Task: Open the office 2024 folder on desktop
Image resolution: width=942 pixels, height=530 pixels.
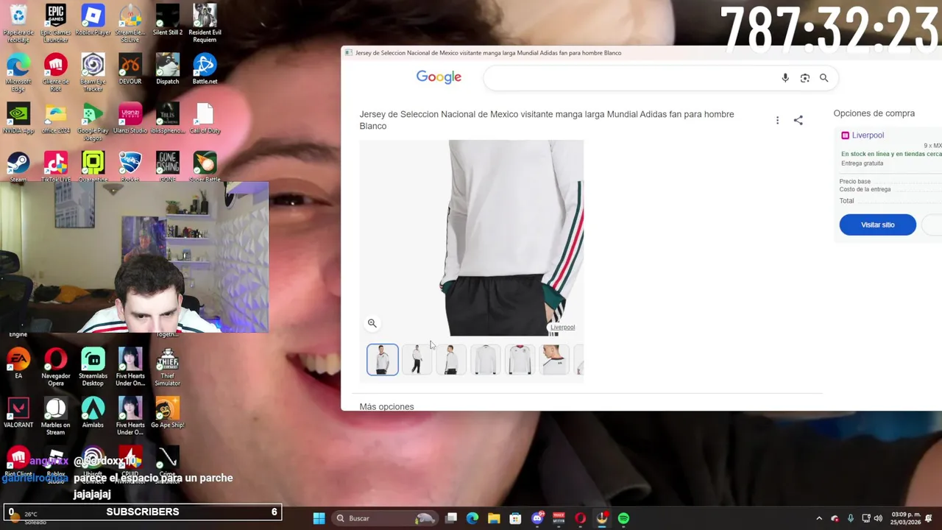Action: pos(56,119)
